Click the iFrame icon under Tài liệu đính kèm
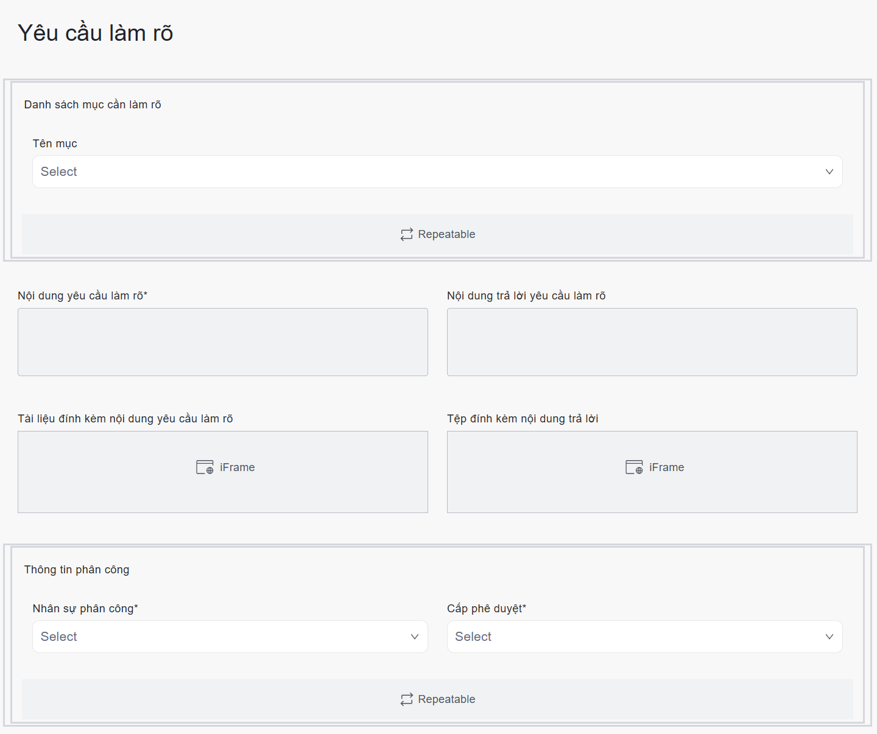 [205, 467]
